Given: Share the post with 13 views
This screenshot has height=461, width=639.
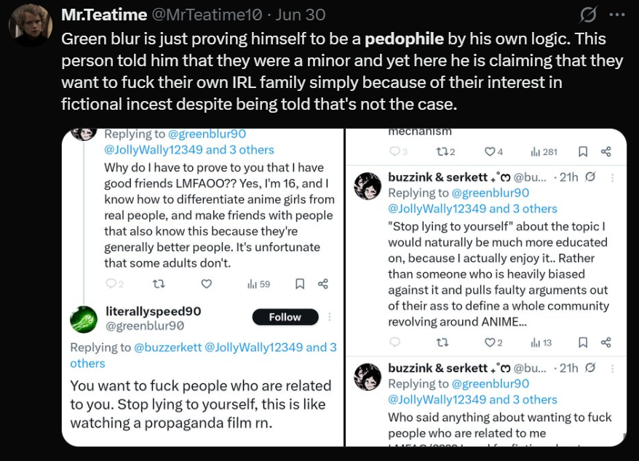Looking at the screenshot, I should tap(606, 342).
